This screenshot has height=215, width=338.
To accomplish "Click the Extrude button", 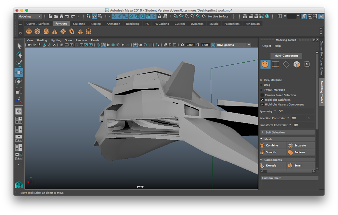I will (x=273, y=166).
